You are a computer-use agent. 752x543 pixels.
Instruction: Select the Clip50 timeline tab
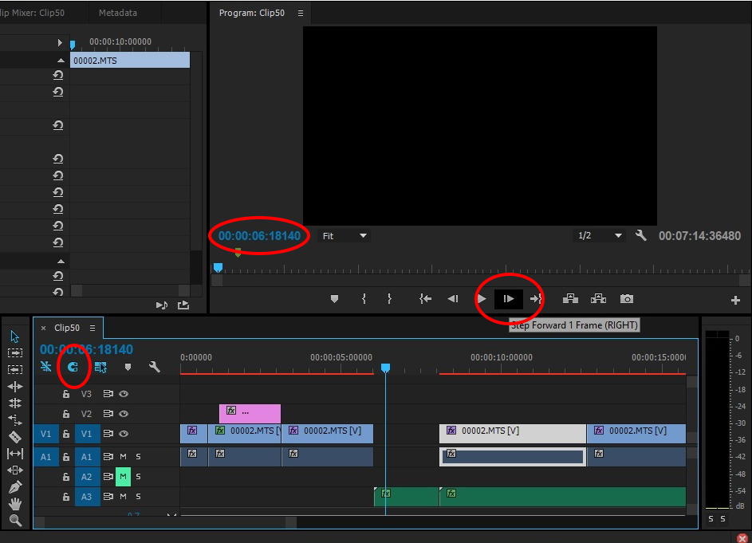point(67,328)
